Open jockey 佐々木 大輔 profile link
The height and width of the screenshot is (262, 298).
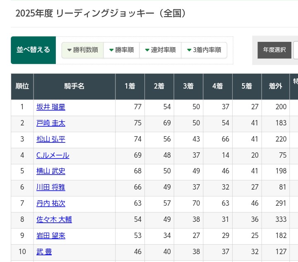click(54, 220)
